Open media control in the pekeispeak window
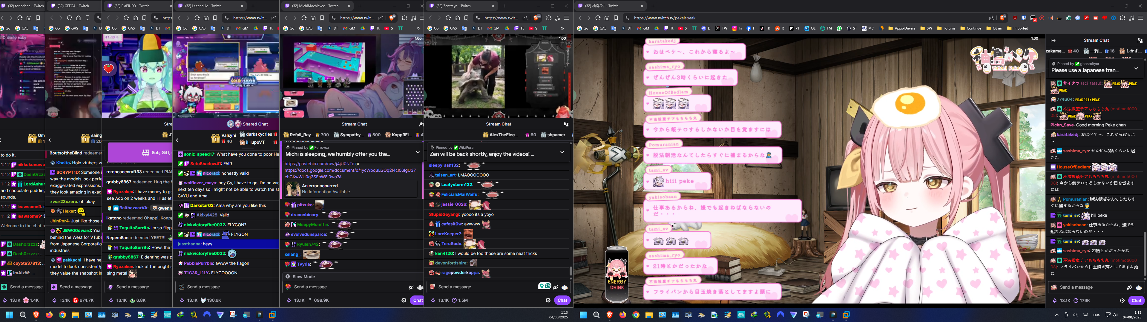 click(x=1131, y=18)
